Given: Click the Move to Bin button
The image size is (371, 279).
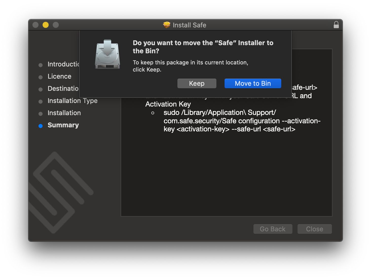Looking at the screenshot, I should (x=253, y=83).
